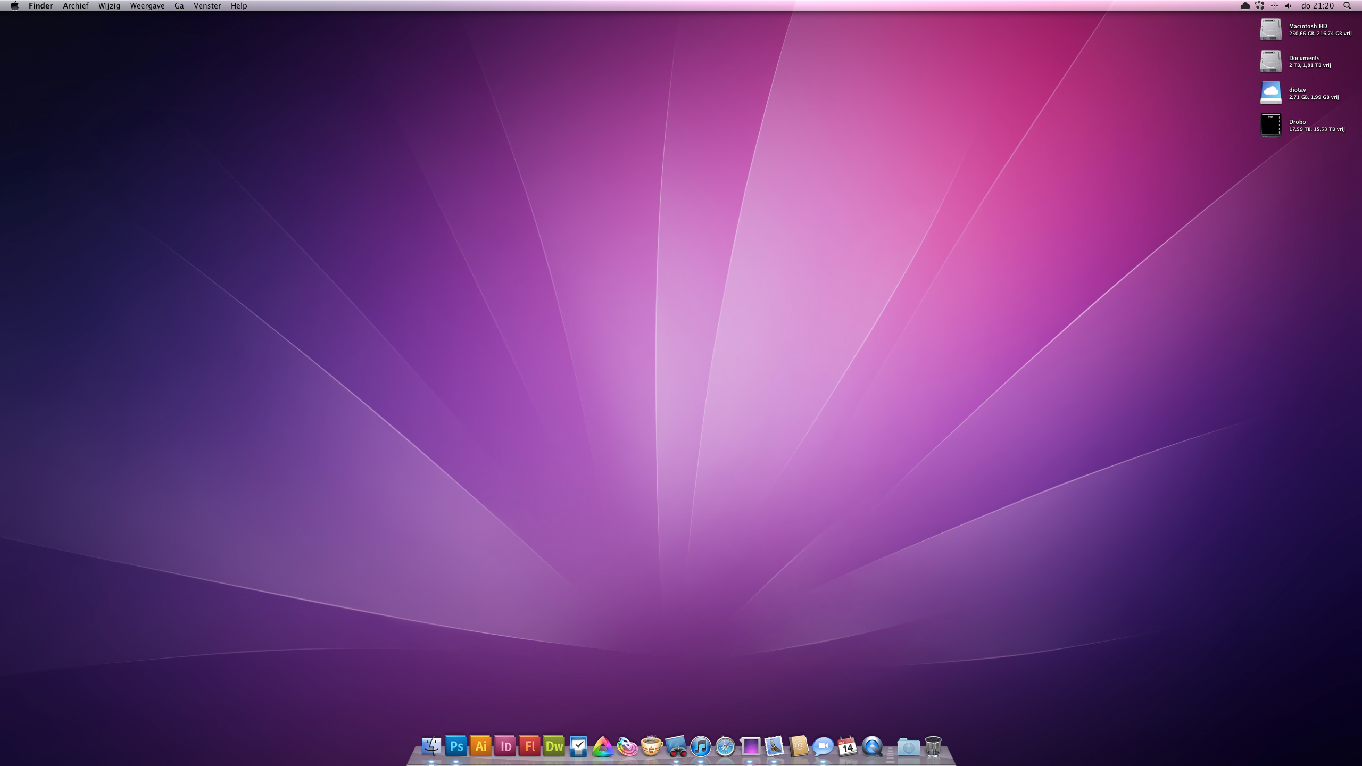Screen dimensions: 1362x766
Task: Open Safari browser in the Dock
Action: (725, 747)
